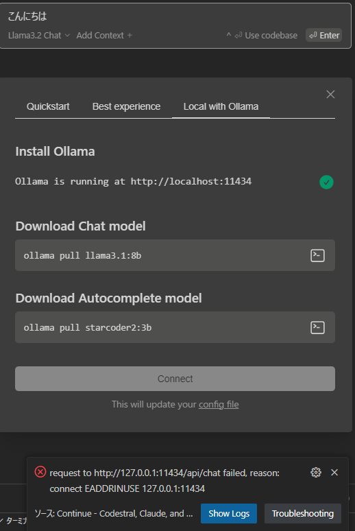This screenshot has width=355, height=531.
Task: Click the green Ollama running checkmark
Action: (327, 182)
